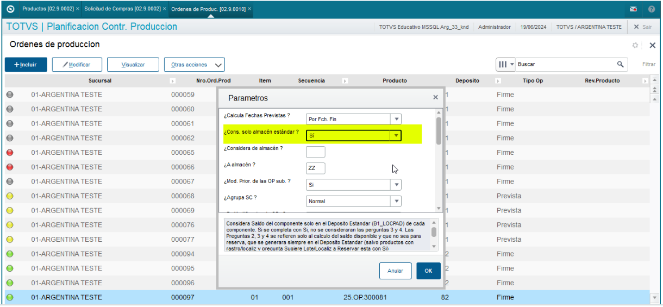Screen dimensions: 663x307
Task: Click Parametros dialog vertical scrollbar thumb
Action: [x=439, y=131]
